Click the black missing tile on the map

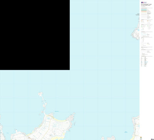click(x=35, y=35)
